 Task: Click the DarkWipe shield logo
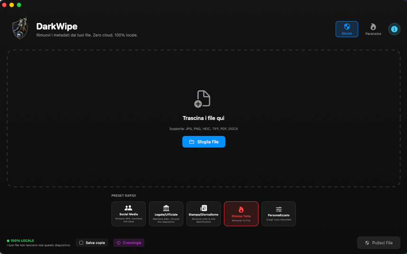(20, 28)
